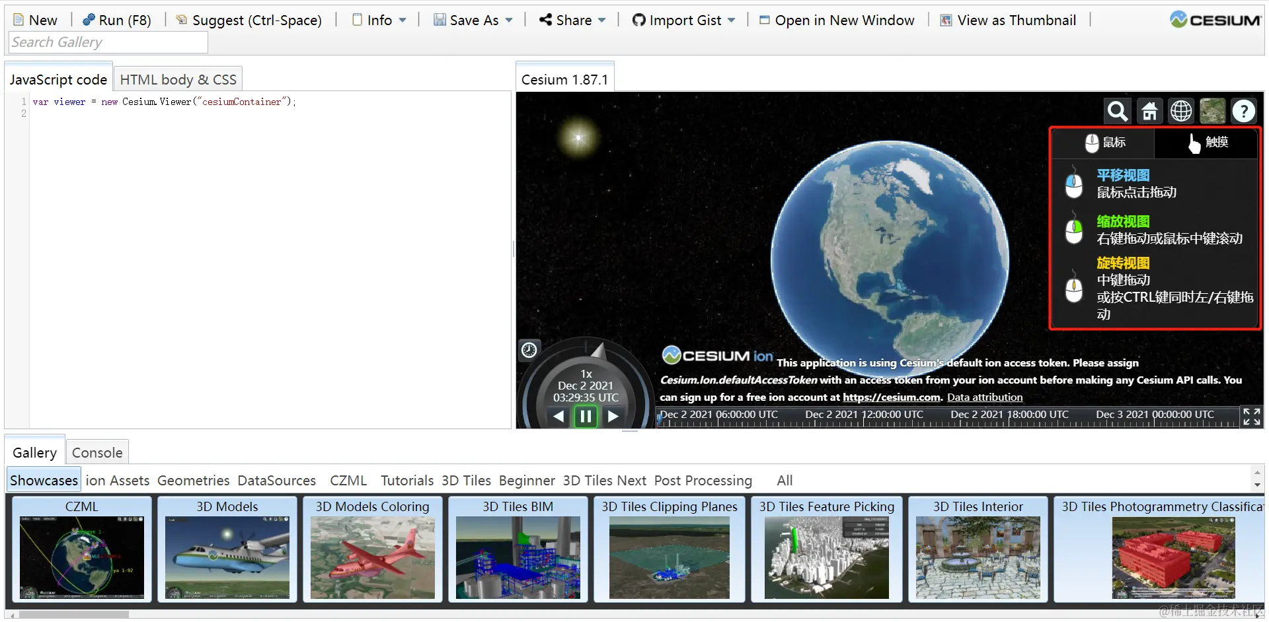Click the animation clock icon
This screenshot has height=622, width=1269.
529,350
